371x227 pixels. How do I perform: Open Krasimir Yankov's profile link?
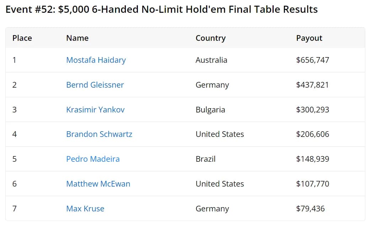pos(95,110)
